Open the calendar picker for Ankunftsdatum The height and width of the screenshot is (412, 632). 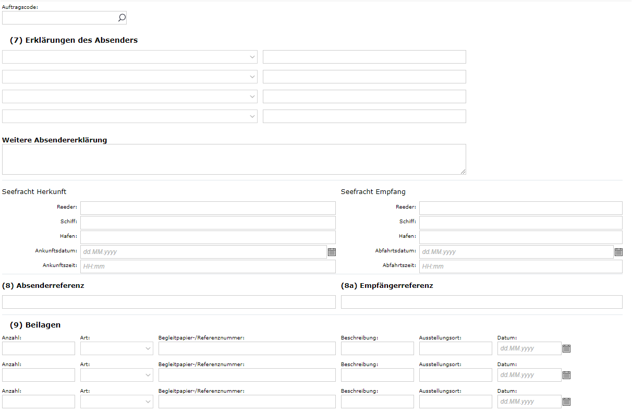point(332,252)
